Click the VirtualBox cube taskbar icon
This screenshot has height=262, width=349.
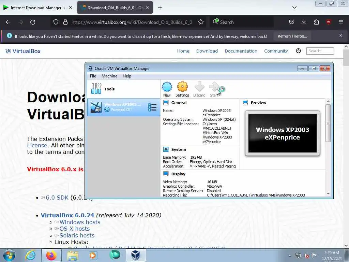[136, 255]
